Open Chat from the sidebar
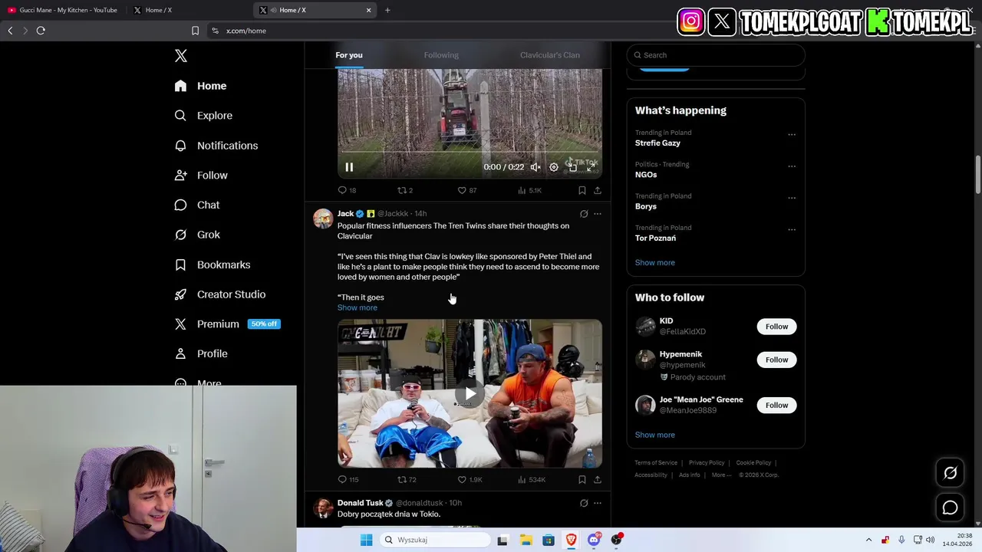This screenshot has width=982, height=552. point(197,205)
